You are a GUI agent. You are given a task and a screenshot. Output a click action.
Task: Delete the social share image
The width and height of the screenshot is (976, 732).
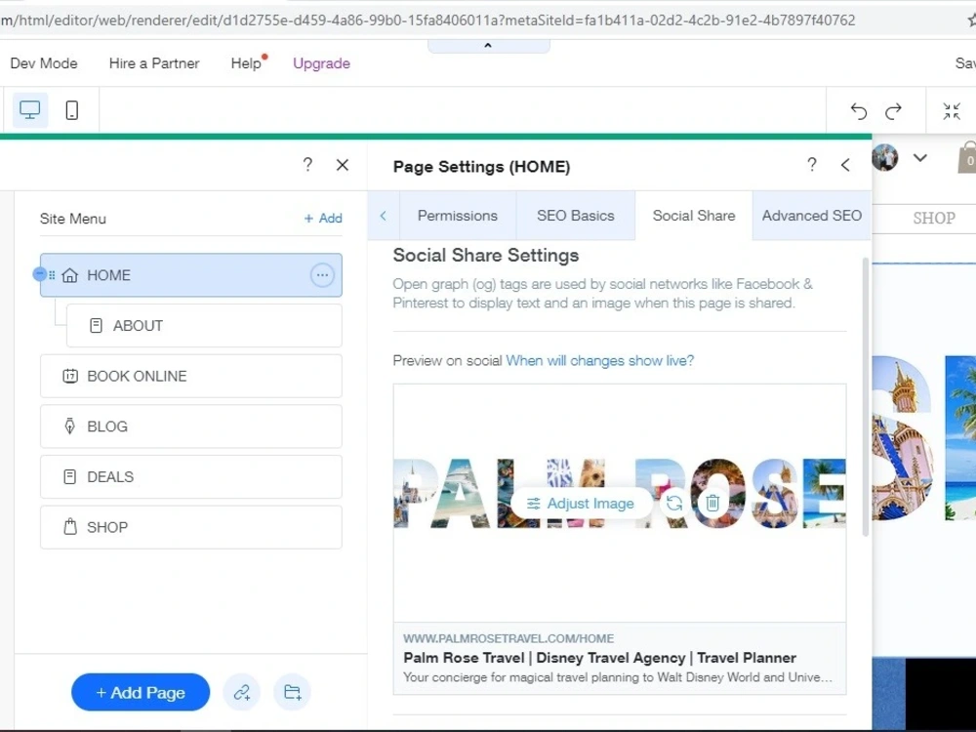pyautogui.click(x=712, y=503)
